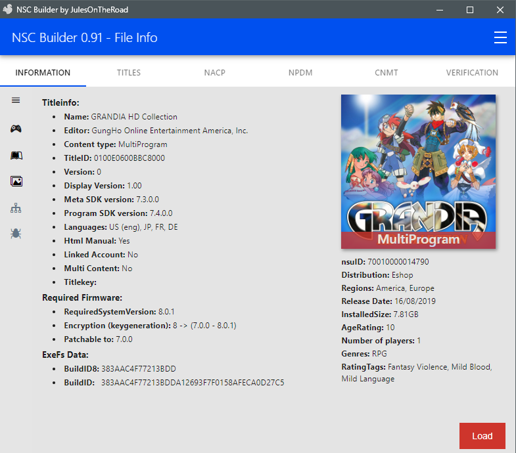
Task: Click the AgeRating 10 line
Action: (368, 328)
